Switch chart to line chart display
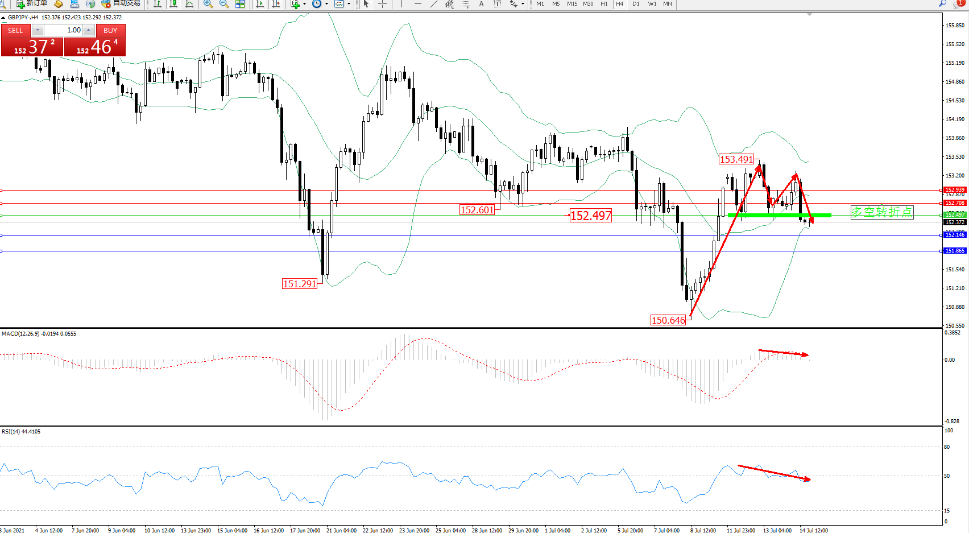 click(x=190, y=4)
